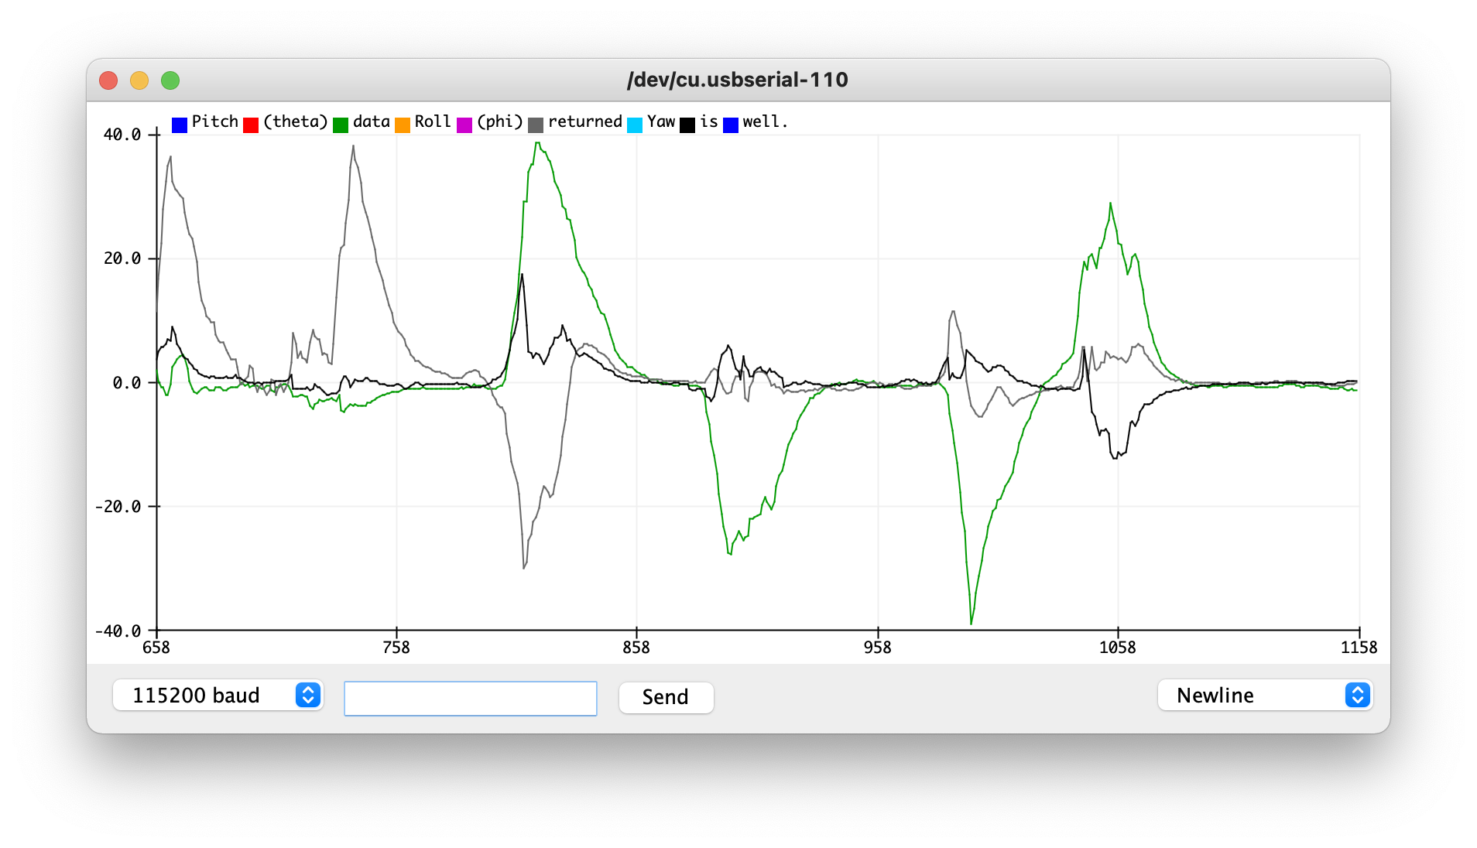Click the 'returned' legend label

[x=585, y=121]
